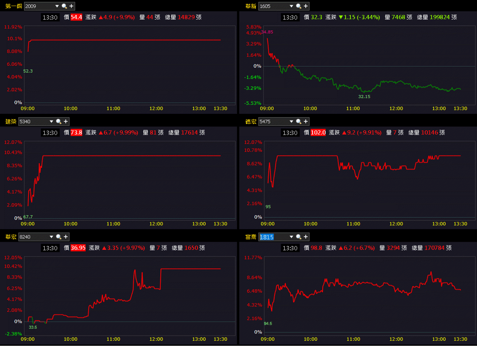Screen dimensions: 477x346
Task: Click the 102.0 price label for stock 5475
Action: point(318,133)
